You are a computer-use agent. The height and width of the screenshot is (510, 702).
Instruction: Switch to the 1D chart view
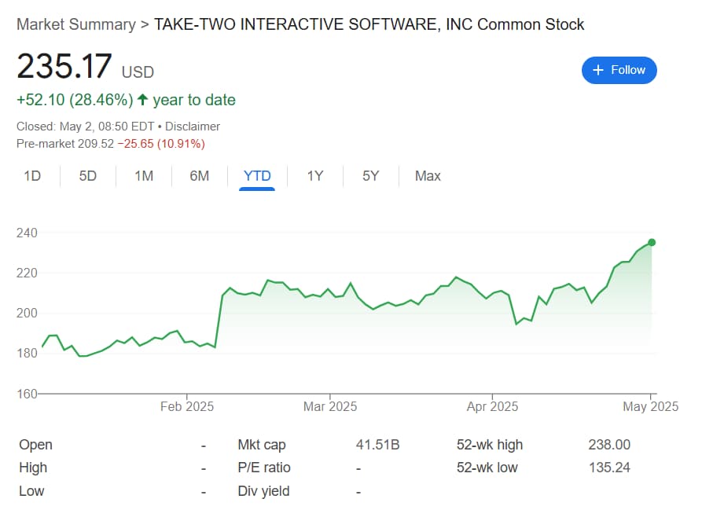32,176
